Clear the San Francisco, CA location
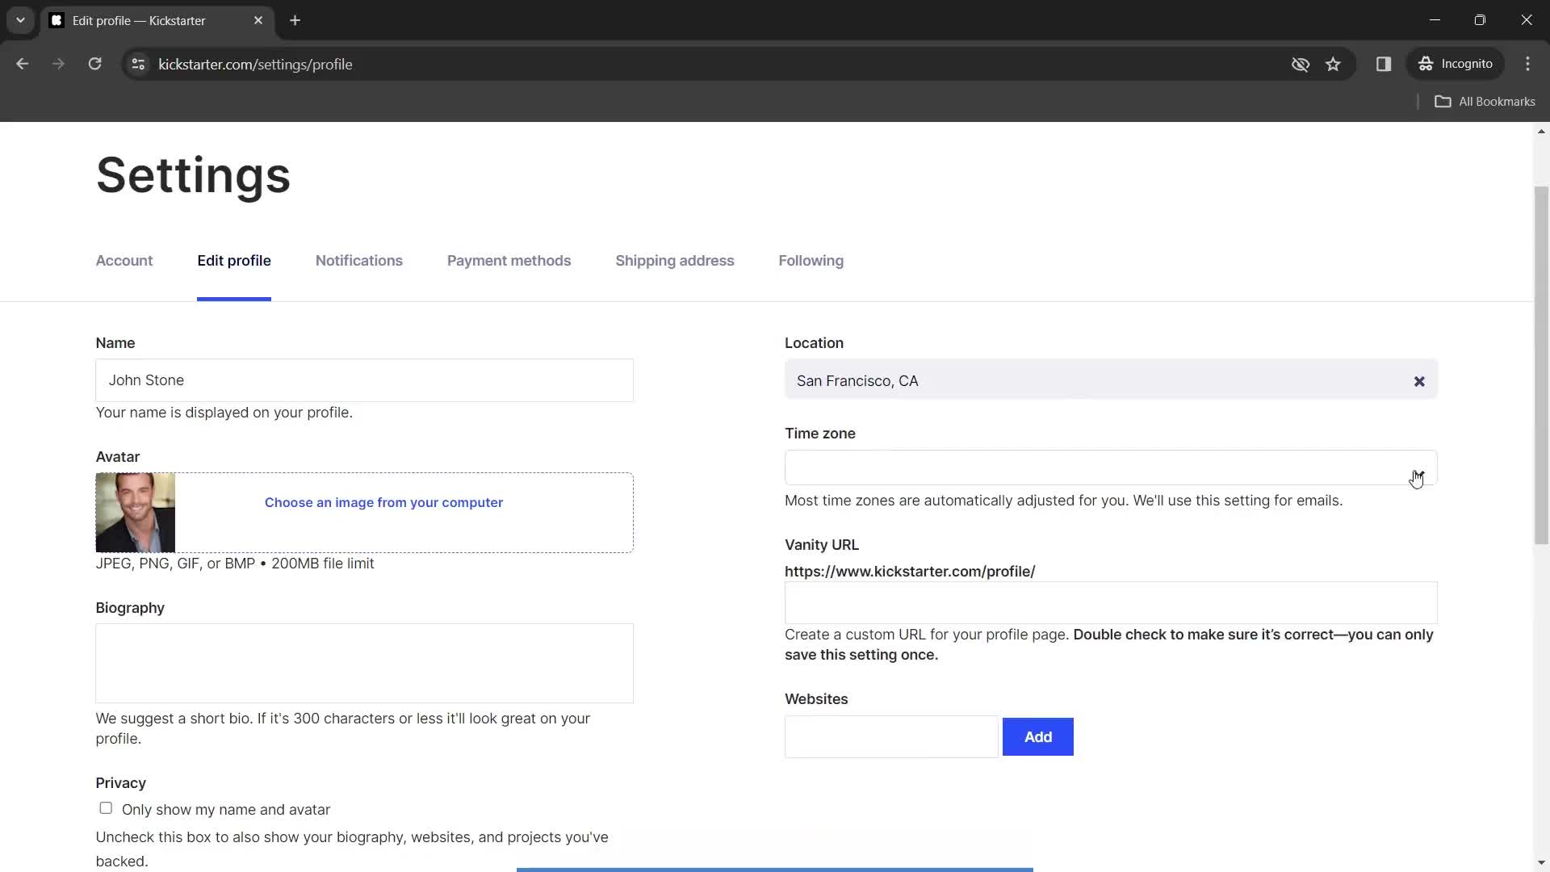The width and height of the screenshot is (1550, 872). (x=1419, y=381)
